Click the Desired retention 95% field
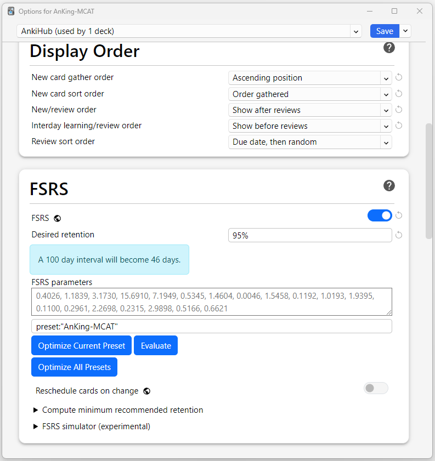Screen dimensions: 435x461 click(310, 235)
